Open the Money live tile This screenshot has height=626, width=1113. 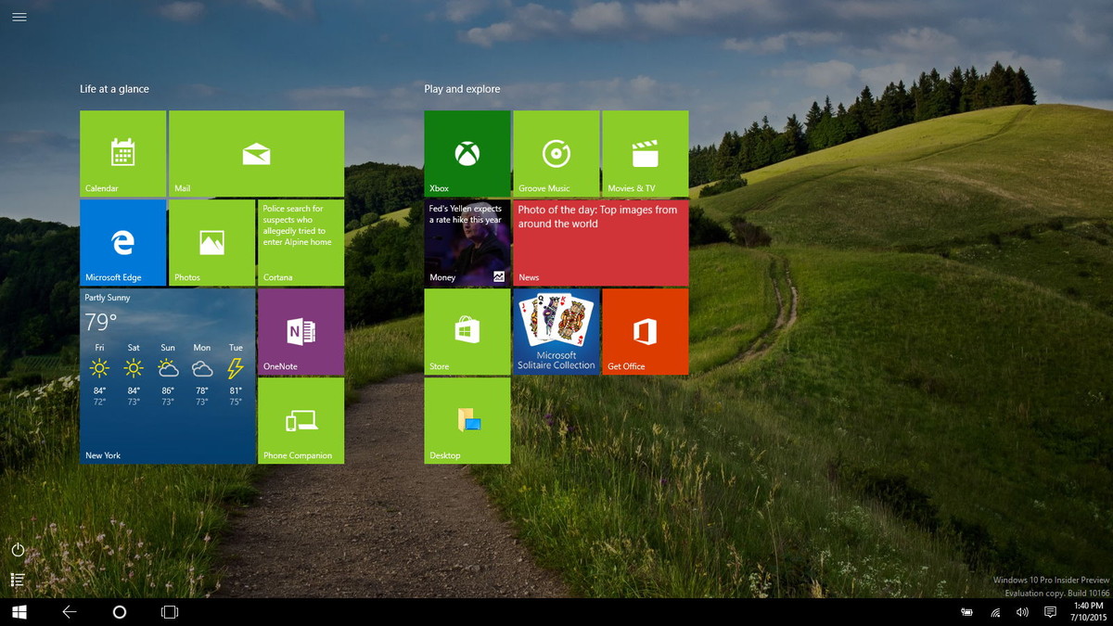(x=467, y=243)
